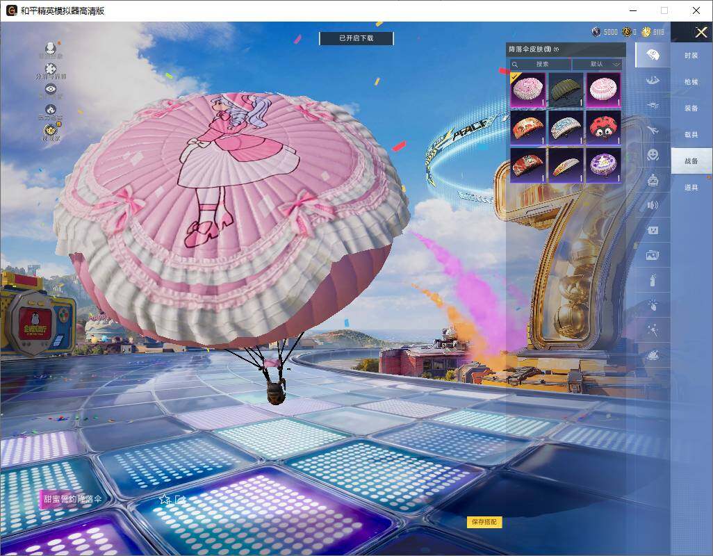Select the purple floral parachute thumbnail
The width and height of the screenshot is (713, 556).
[x=603, y=165]
